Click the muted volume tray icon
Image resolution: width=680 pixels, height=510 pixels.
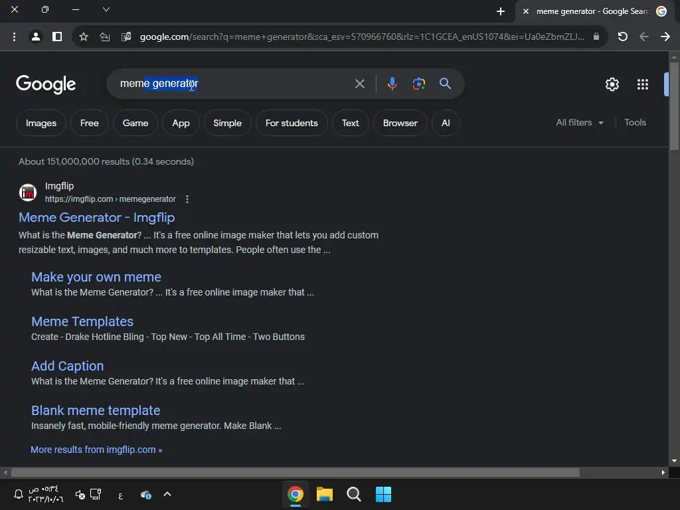pos(80,494)
